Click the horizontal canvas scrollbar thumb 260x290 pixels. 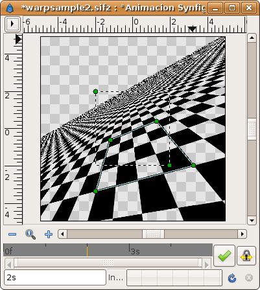153,234
